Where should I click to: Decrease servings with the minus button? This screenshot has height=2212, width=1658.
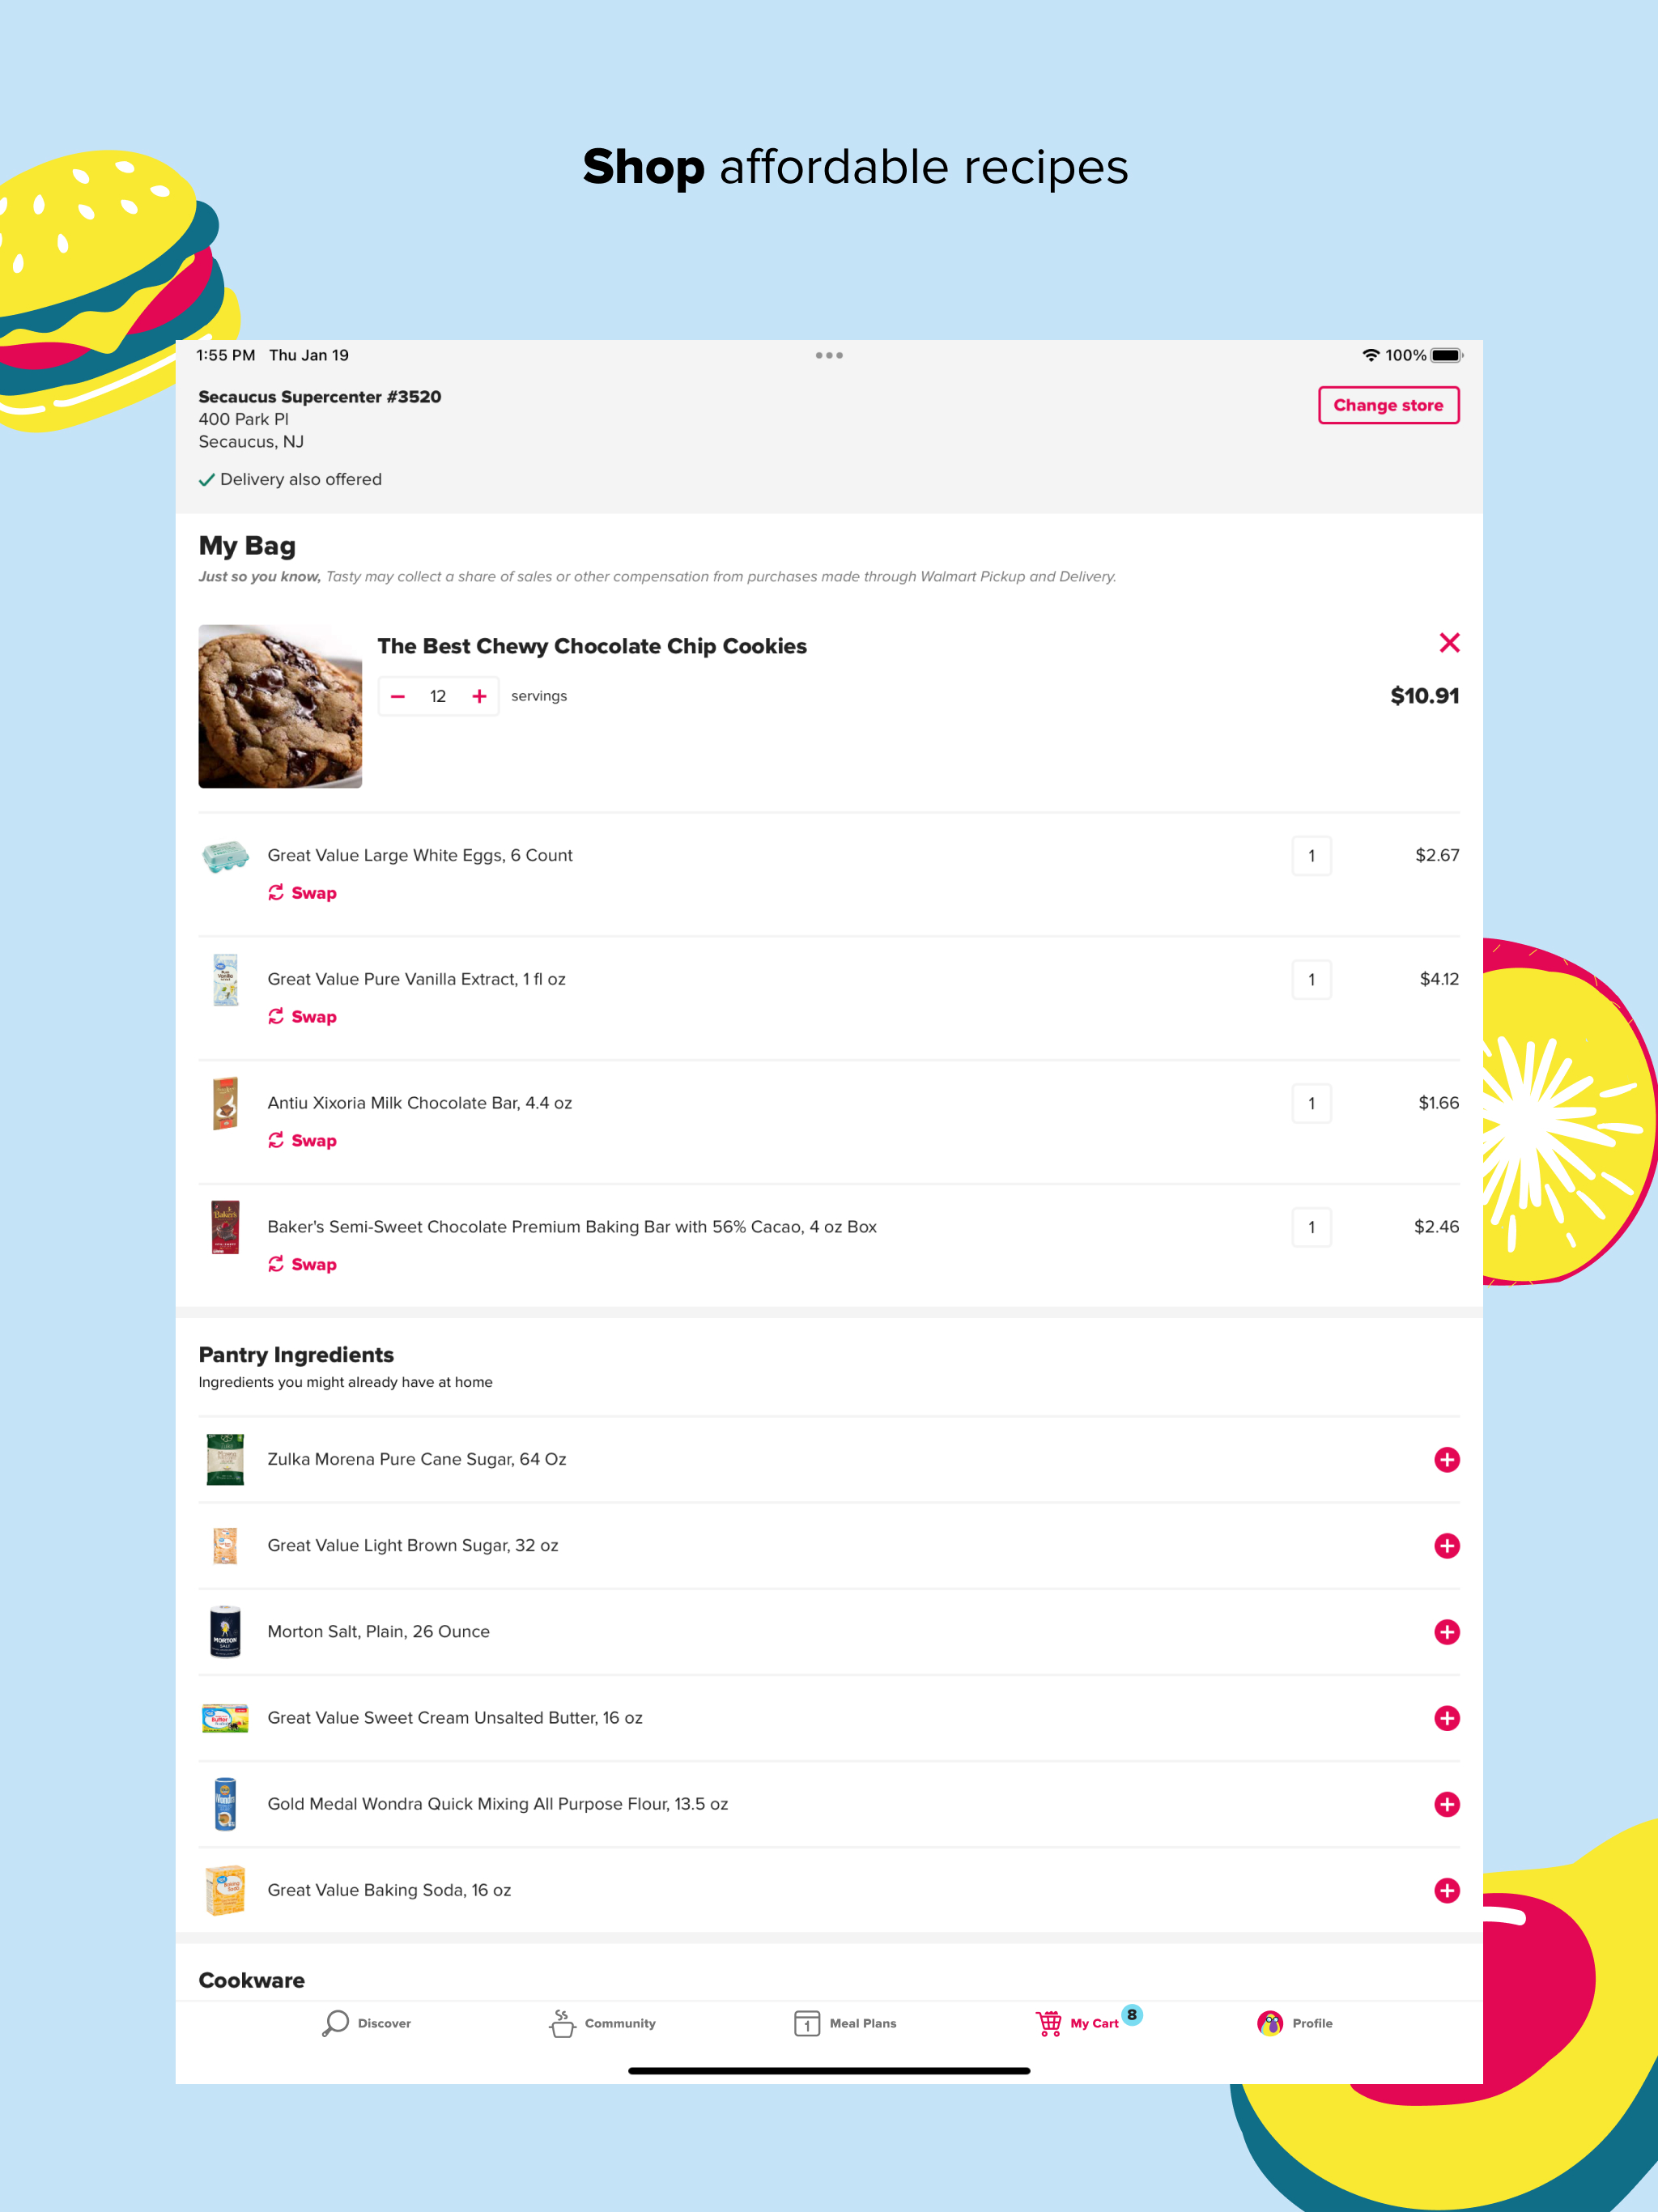point(398,696)
